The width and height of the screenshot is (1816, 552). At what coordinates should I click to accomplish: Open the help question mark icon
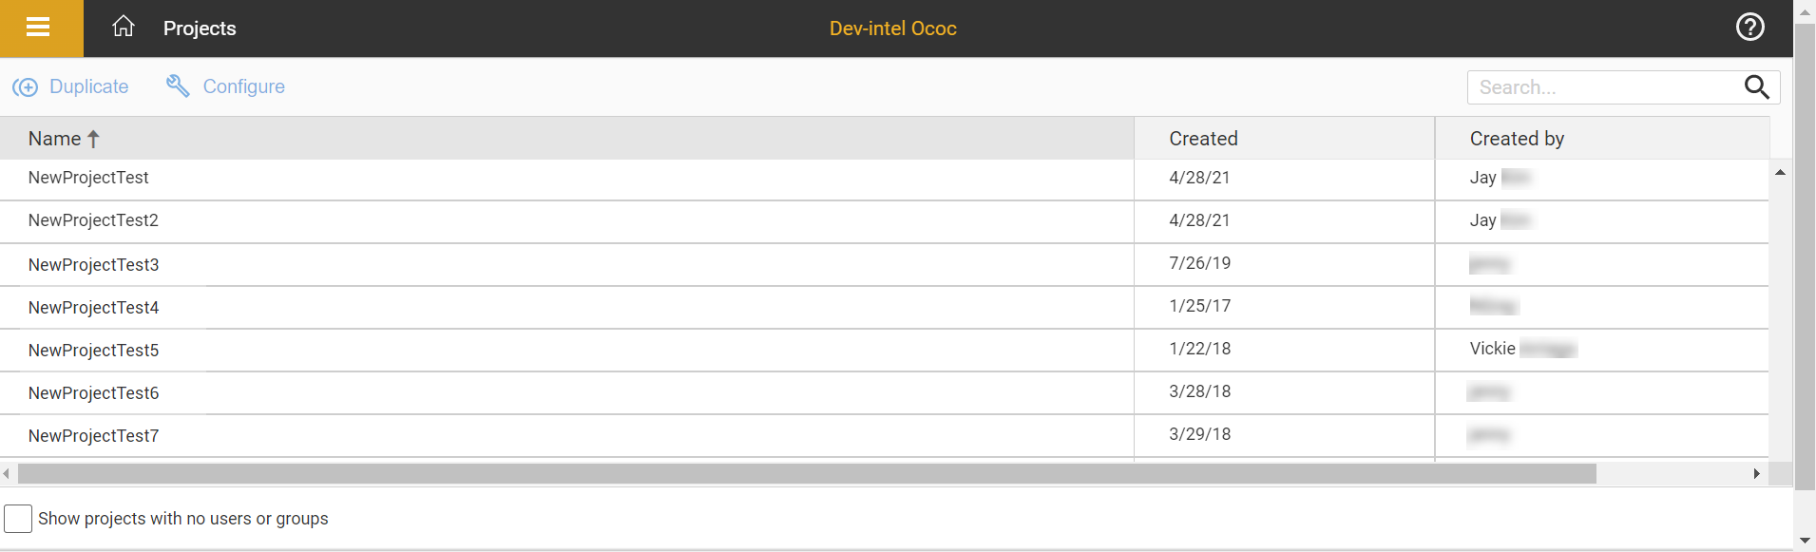click(x=1749, y=27)
